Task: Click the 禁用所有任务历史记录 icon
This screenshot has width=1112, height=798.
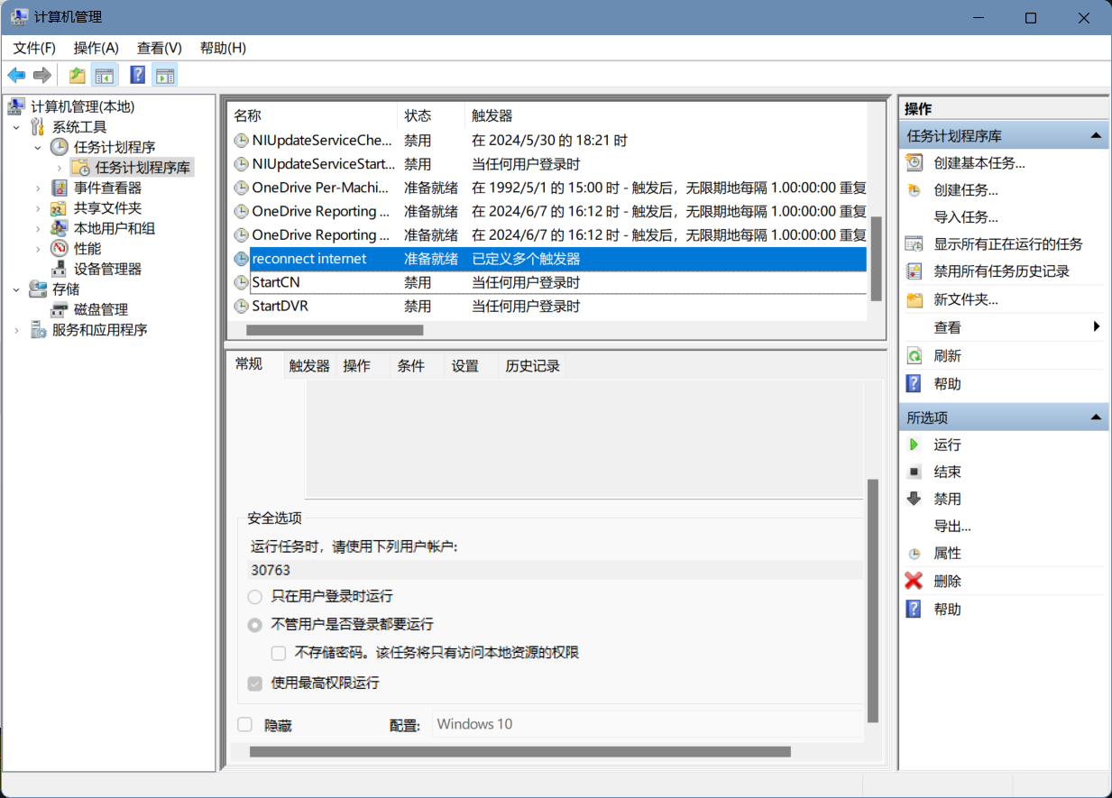Action: point(914,271)
